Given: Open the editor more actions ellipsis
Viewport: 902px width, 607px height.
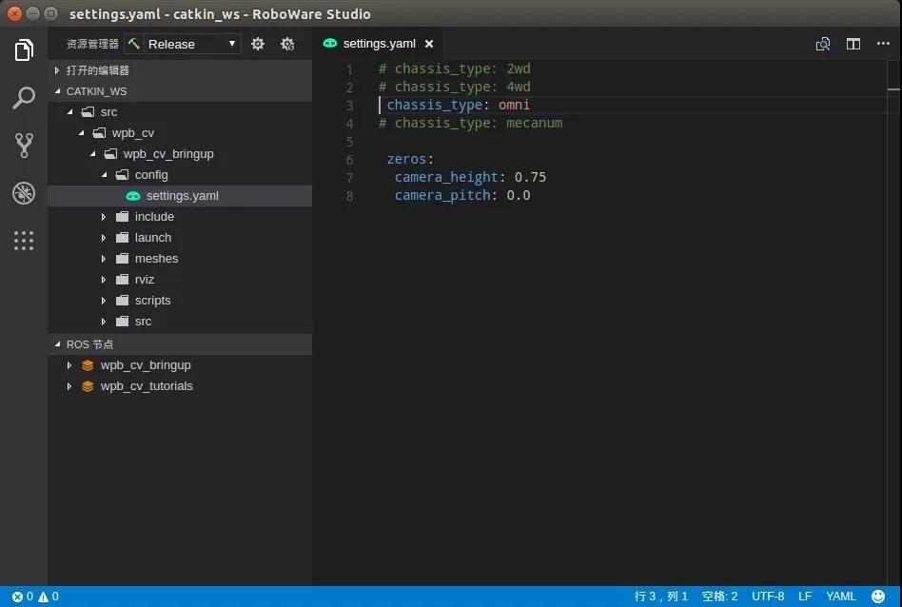Looking at the screenshot, I should point(883,43).
